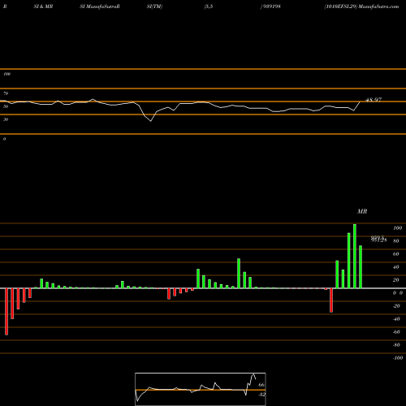Click the RSI axis label 100
The image size is (406, 406).
[6, 74]
